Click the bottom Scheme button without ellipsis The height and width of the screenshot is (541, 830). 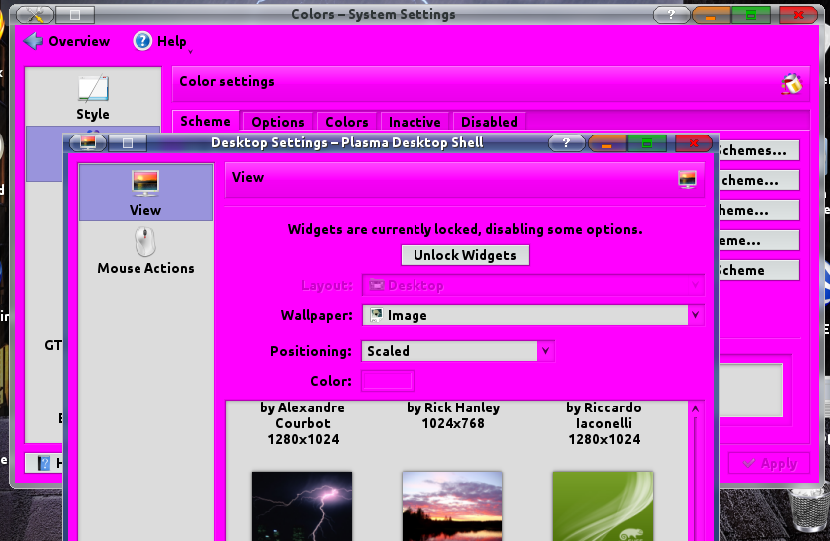click(x=758, y=271)
